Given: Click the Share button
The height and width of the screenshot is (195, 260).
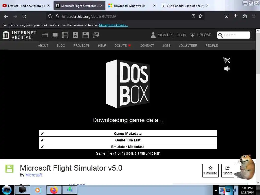Looking at the screenshot, I should click(x=228, y=170).
